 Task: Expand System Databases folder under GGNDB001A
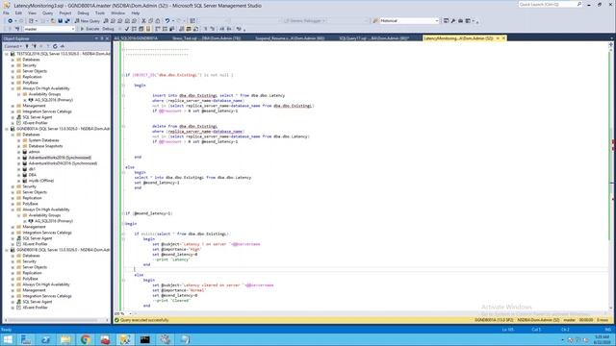point(19,140)
